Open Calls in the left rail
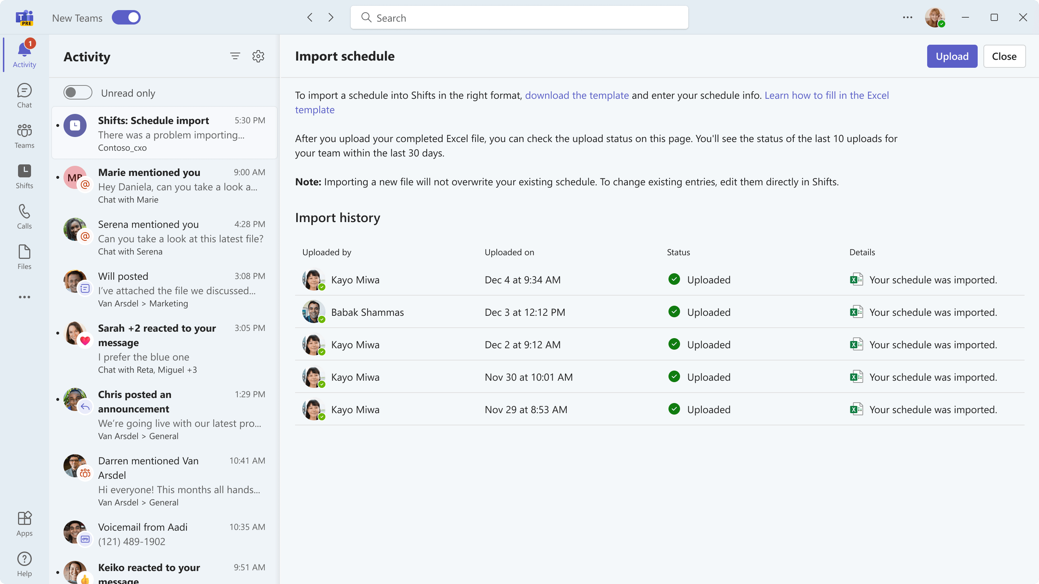 pyautogui.click(x=24, y=216)
